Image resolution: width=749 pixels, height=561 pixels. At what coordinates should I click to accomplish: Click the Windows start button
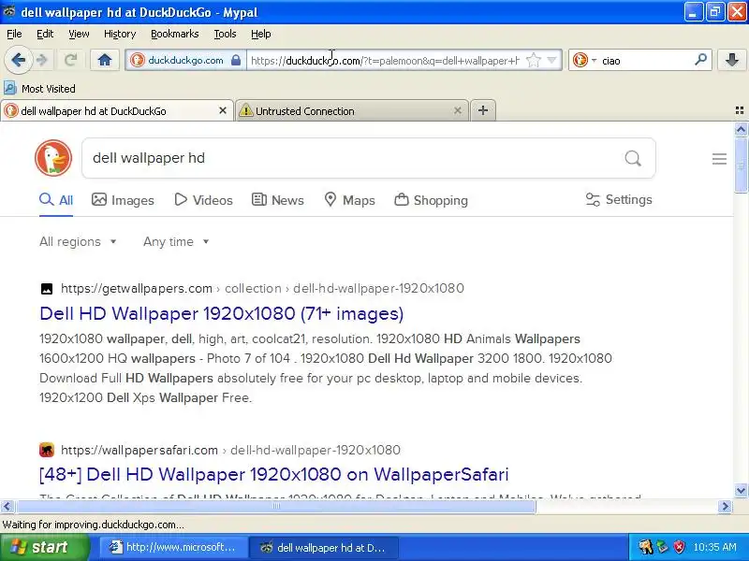click(x=45, y=547)
